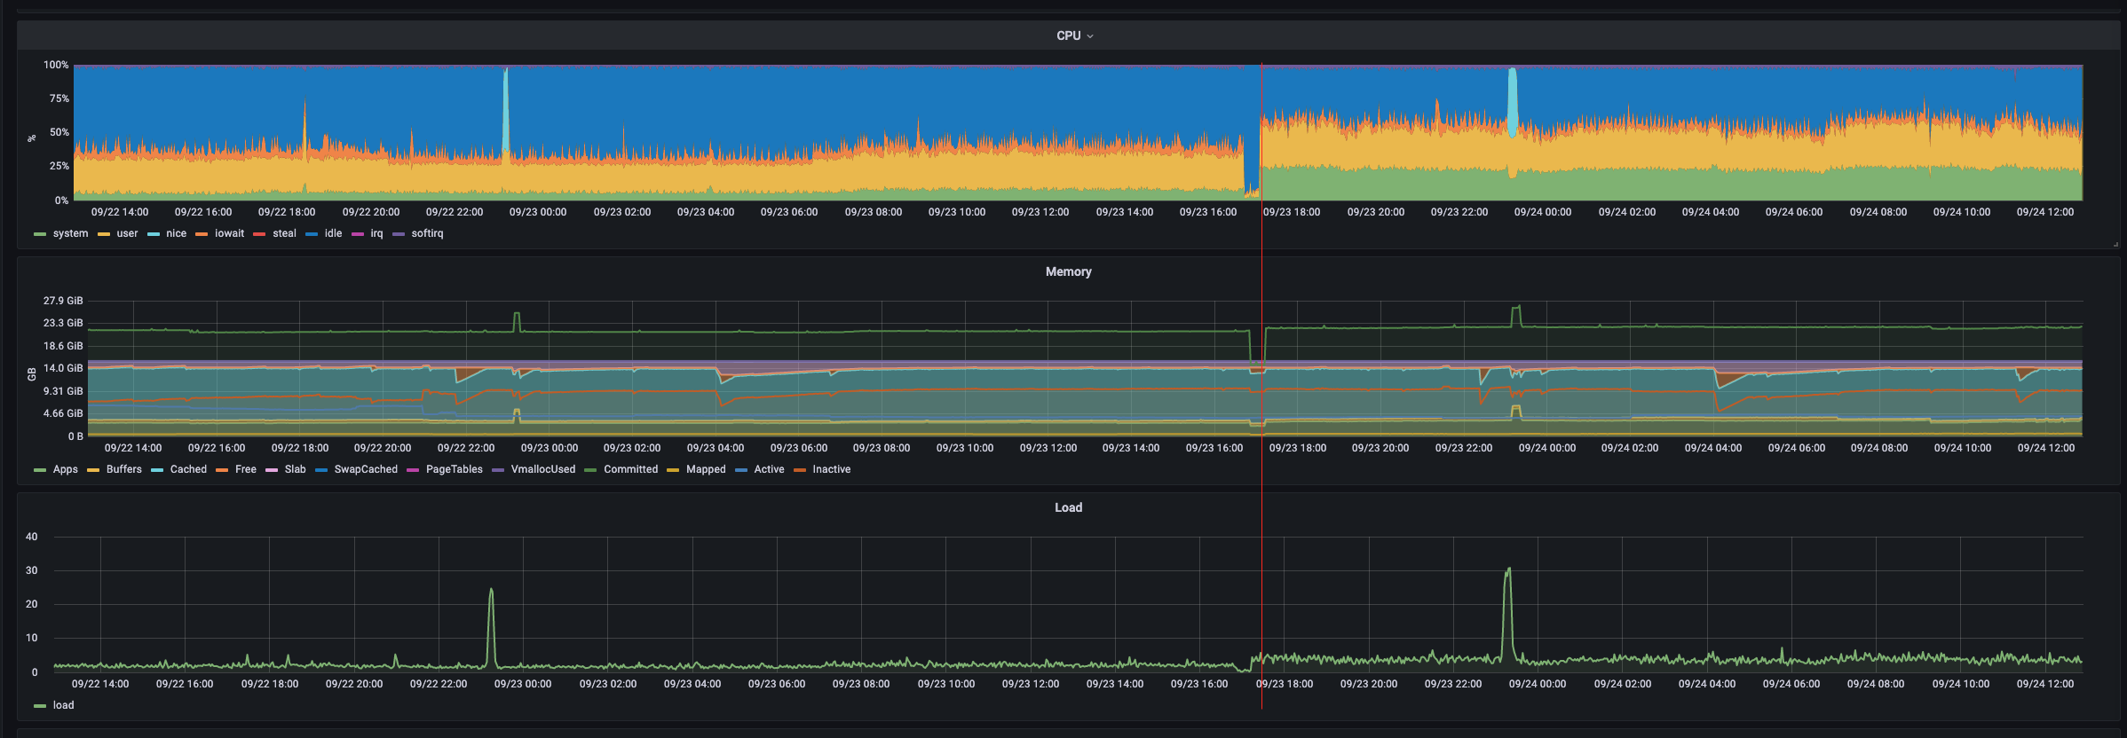
Task: Click the '9.31 GiB' Memory axis label
Action: [63, 391]
